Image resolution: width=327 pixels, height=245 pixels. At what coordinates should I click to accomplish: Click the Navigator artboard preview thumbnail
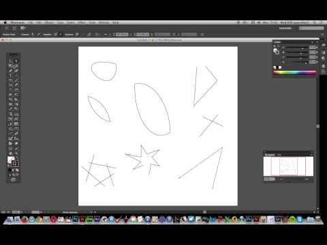(288, 166)
